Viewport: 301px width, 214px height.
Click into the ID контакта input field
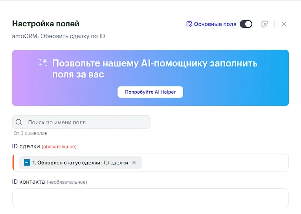click(x=150, y=197)
